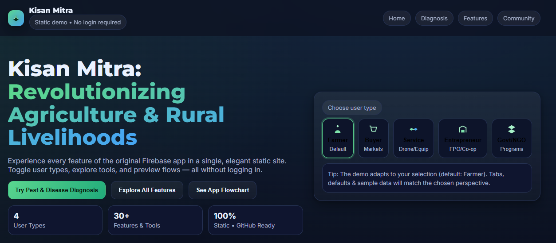556x243 pixels.
Task: Click the Explore All Features button
Action: pos(147,190)
